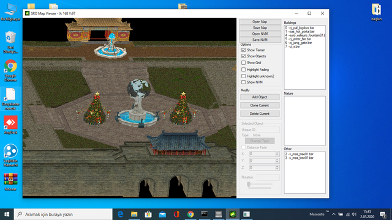
Task: Click the Y value stepper arrows
Action: click(277, 161)
